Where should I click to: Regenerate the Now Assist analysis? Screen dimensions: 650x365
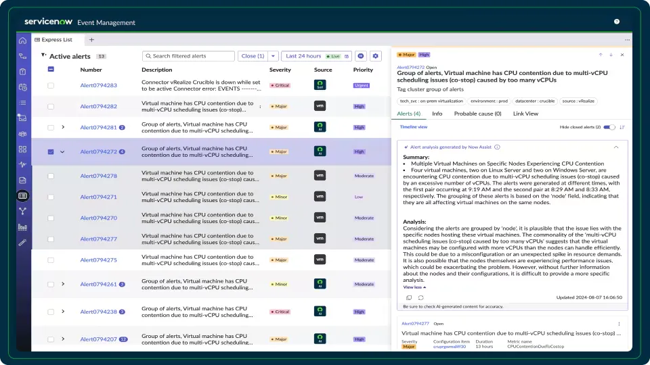click(420, 297)
